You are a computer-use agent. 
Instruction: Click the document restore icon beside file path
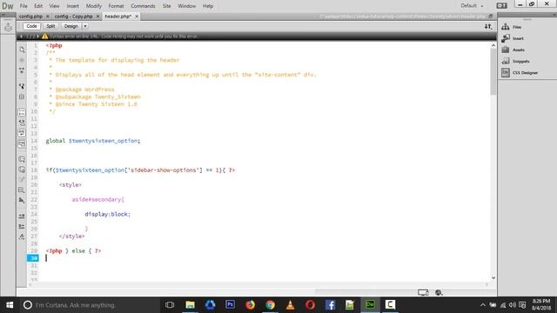click(x=491, y=17)
